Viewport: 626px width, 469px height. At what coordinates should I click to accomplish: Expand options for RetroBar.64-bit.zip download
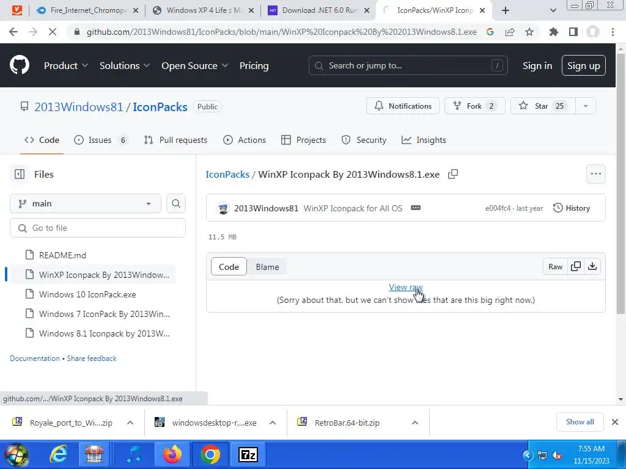point(415,423)
